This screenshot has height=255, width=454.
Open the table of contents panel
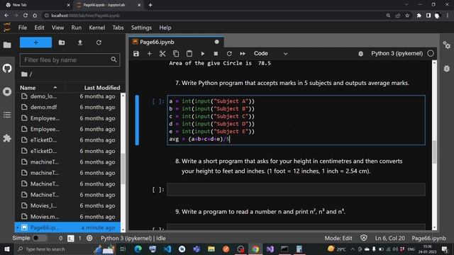coord(7,115)
